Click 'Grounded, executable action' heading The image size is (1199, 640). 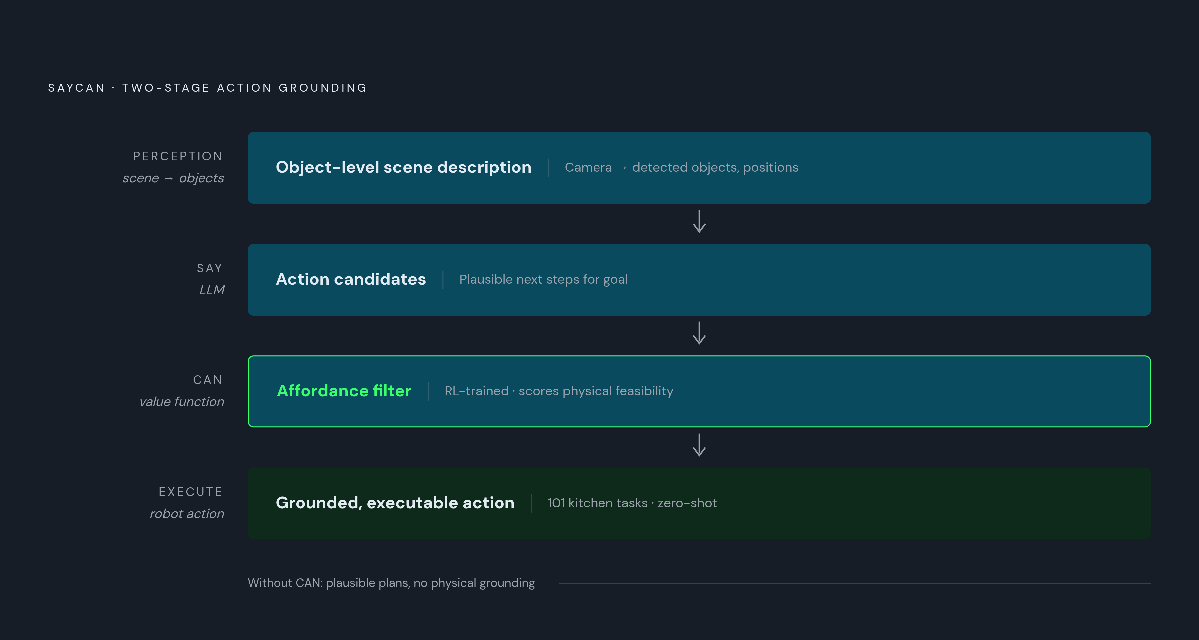(x=395, y=503)
